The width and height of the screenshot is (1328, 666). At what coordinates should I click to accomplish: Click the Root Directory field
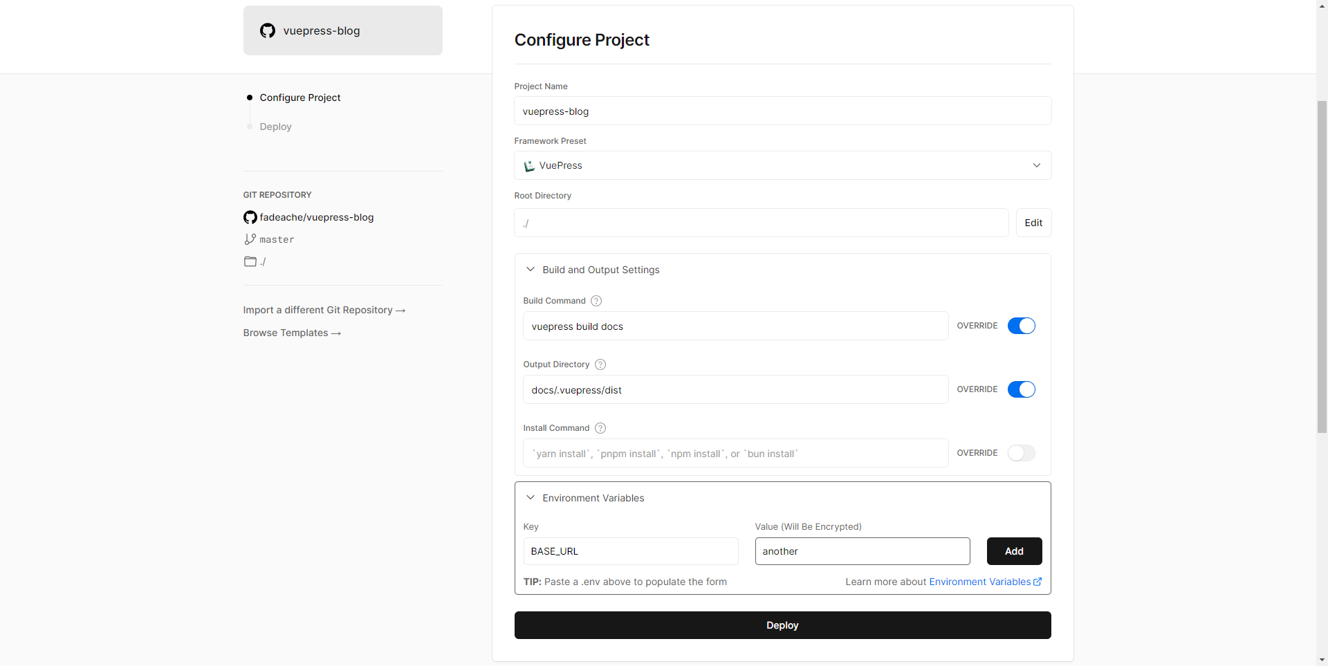coord(762,223)
